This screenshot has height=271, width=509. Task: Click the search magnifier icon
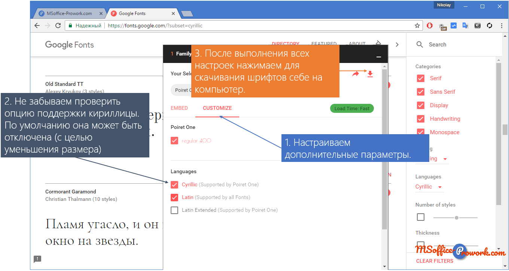click(420, 44)
